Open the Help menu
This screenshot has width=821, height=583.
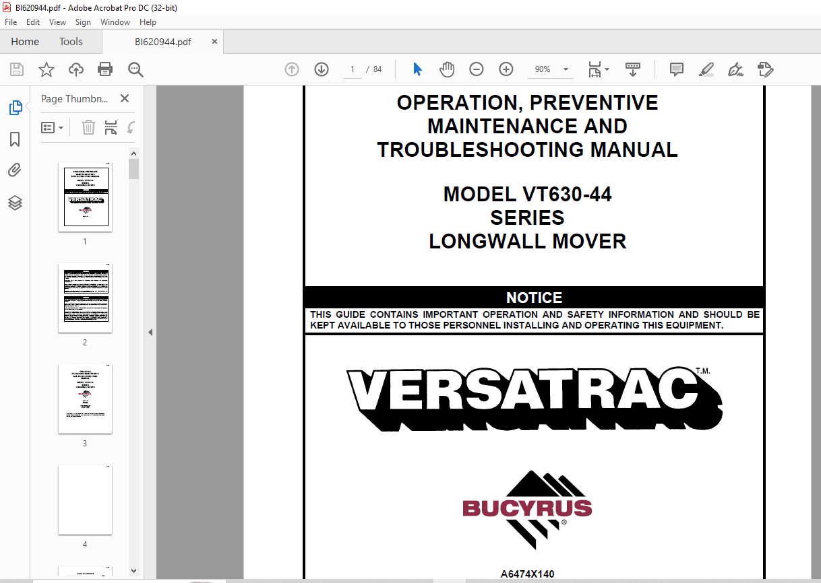(x=148, y=22)
